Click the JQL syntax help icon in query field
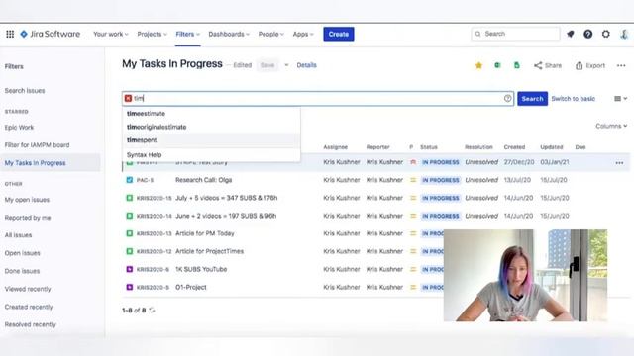634x356 pixels. point(508,98)
